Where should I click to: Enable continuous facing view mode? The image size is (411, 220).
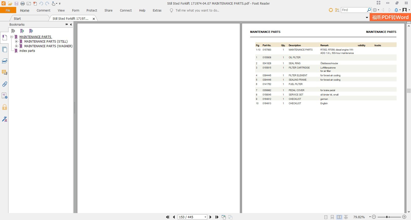click(x=346, y=217)
